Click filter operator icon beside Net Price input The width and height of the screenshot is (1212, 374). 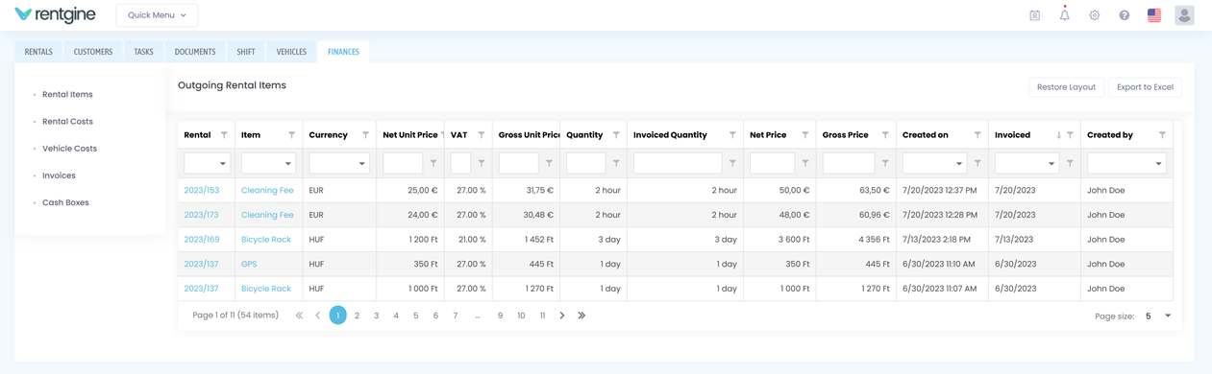tap(805, 163)
